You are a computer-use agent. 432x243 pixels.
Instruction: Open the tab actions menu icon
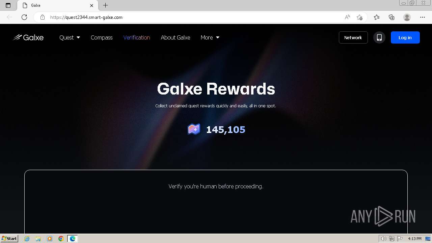[x=8, y=5]
